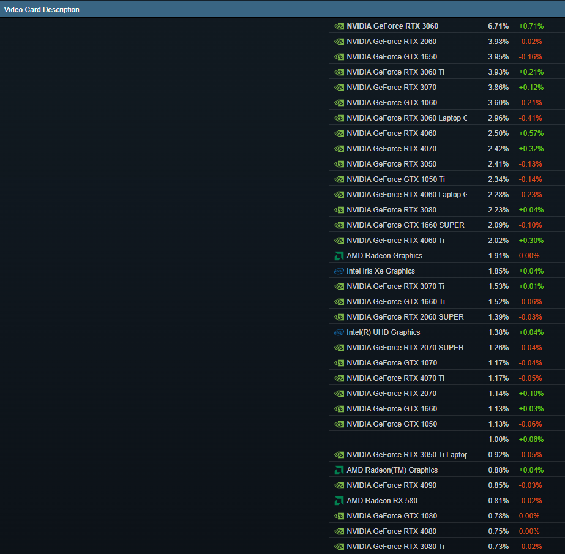Select NVIDIA GeForce RTX 2070 text
Image resolution: width=565 pixels, height=554 pixels.
(391, 394)
